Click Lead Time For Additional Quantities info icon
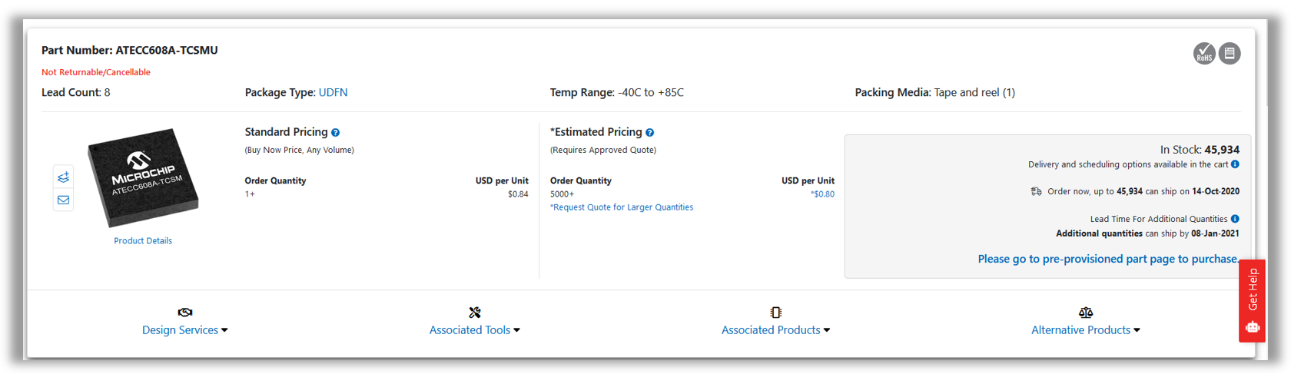 click(1235, 219)
